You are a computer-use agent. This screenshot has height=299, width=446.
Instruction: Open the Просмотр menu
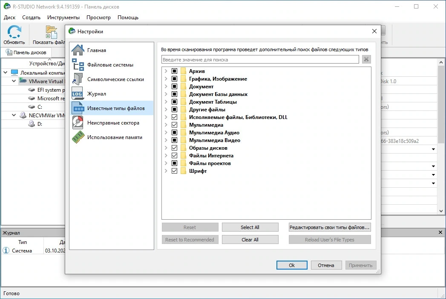(98, 17)
